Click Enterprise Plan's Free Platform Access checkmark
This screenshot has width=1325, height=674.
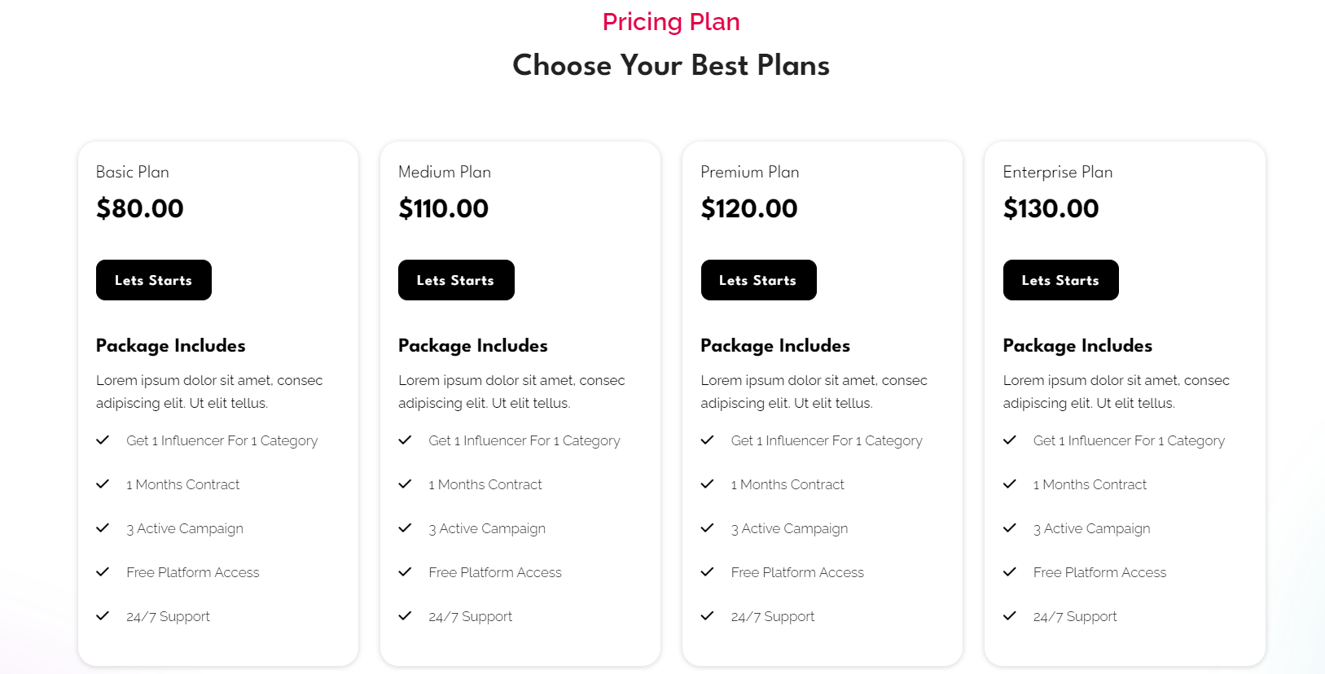click(1010, 572)
